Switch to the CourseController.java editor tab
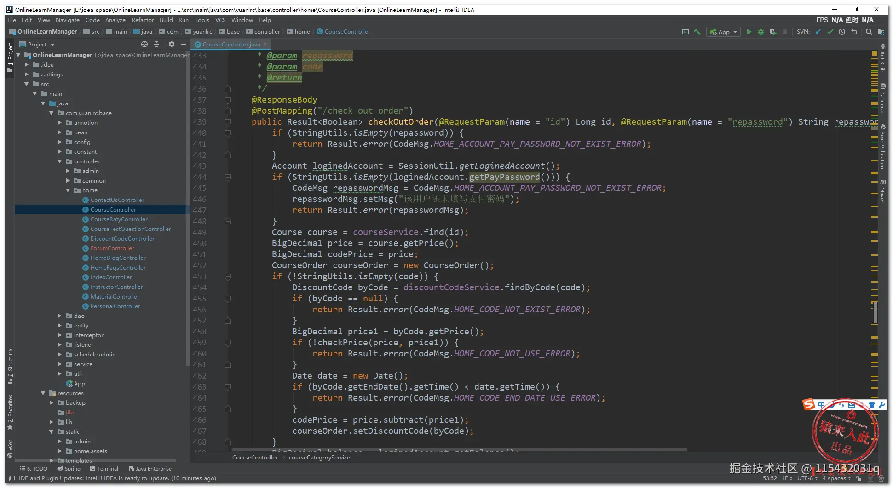The width and height of the screenshot is (893, 488). click(231, 45)
